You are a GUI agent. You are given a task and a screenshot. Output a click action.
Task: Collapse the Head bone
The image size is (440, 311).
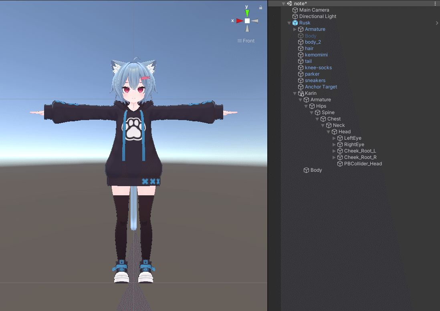[328, 132]
